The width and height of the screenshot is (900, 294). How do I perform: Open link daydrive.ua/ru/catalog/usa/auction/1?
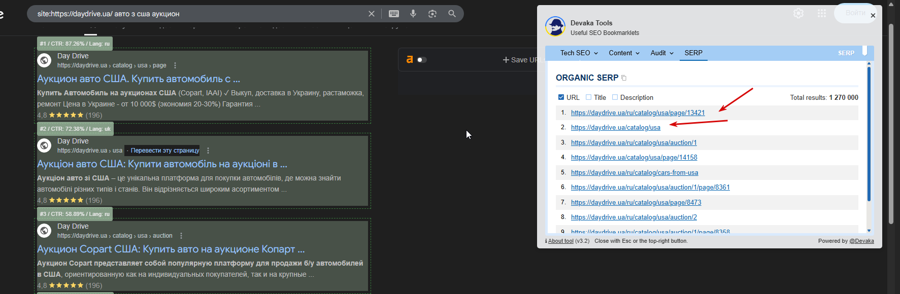pyautogui.click(x=634, y=143)
